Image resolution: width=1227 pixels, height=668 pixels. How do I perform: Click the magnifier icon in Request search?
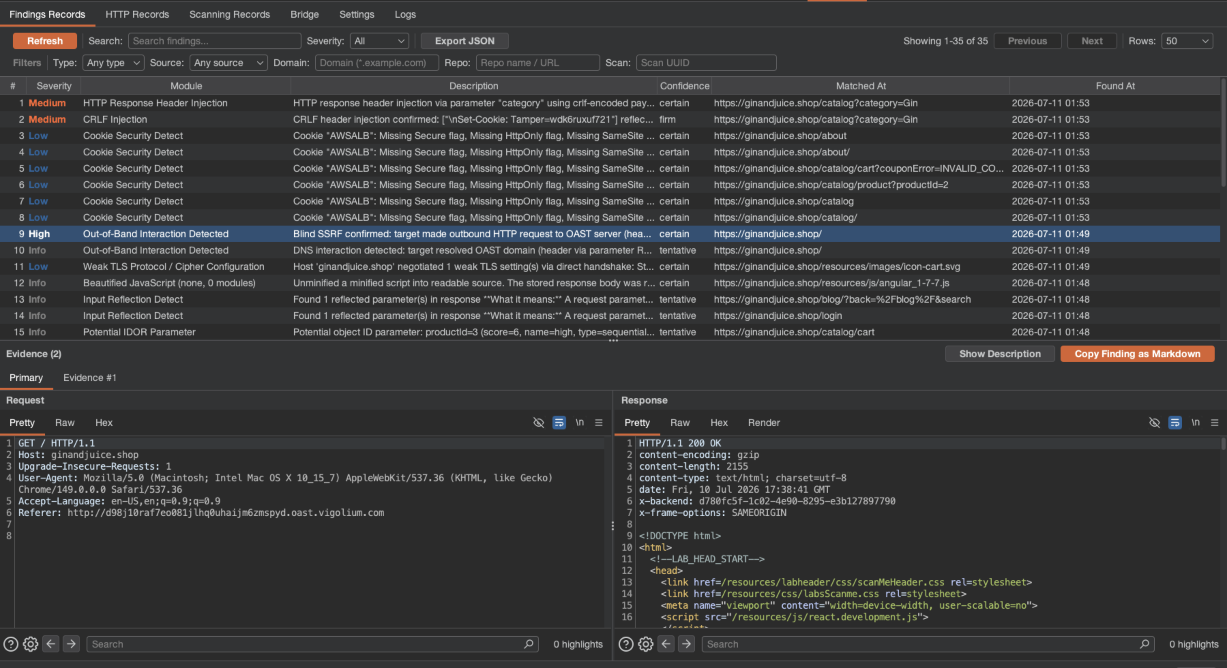(528, 644)
